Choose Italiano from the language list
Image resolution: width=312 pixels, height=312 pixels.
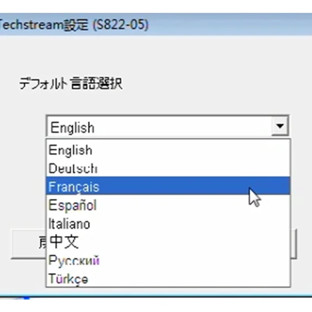[x=168, y=223]
